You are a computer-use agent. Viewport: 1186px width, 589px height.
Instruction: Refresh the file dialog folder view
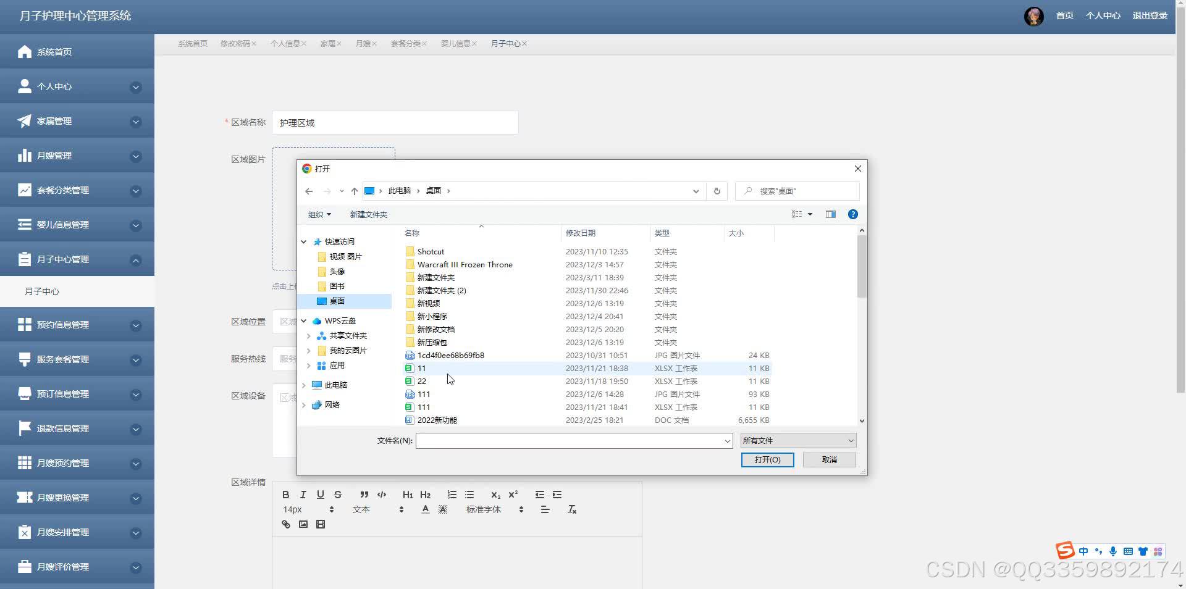point(717,191)
